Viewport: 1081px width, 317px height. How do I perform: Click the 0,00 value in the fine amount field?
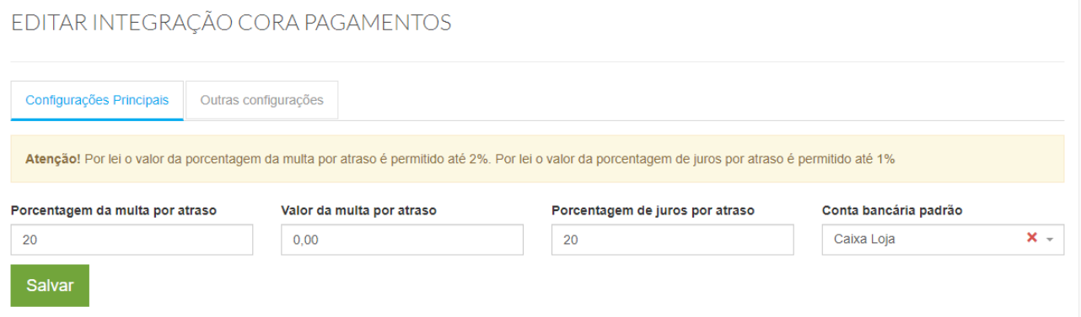pyautogui.click(x=305, y=240)
